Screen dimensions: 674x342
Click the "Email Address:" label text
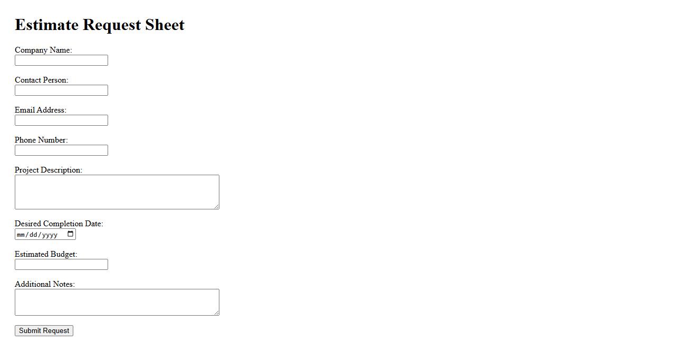(41, 110)
